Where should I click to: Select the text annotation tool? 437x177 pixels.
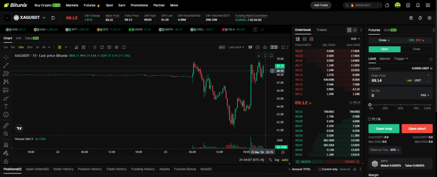coord(6,106)
